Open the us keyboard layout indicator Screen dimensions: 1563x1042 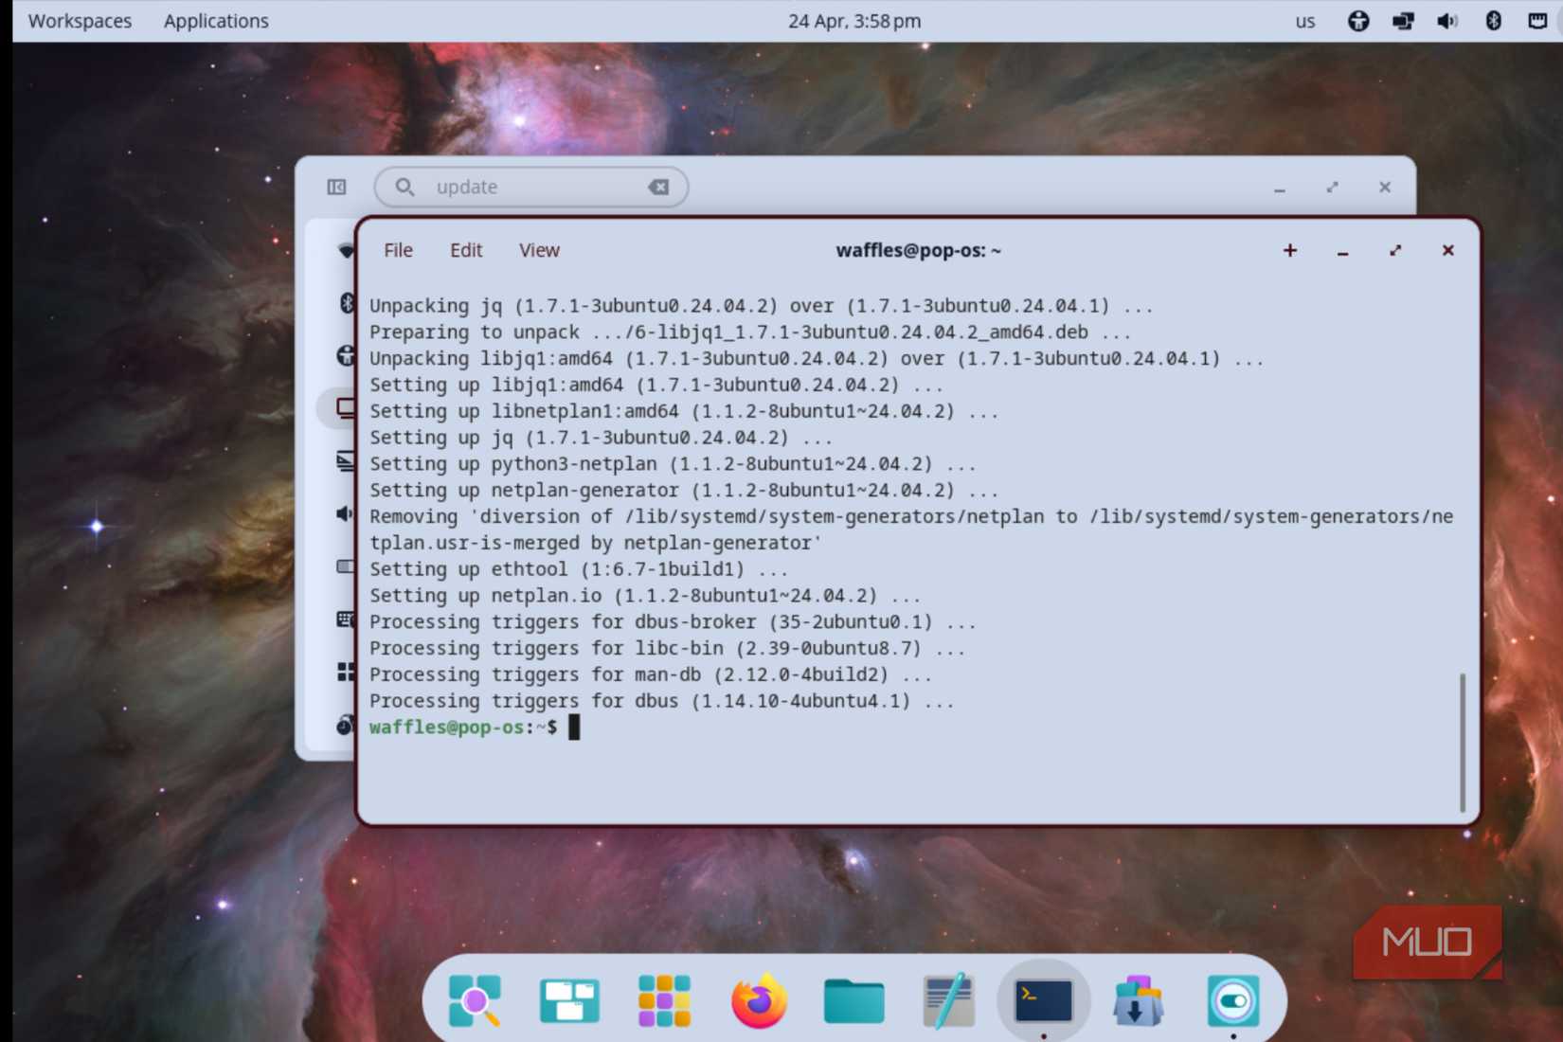[x=1304, y=20]
